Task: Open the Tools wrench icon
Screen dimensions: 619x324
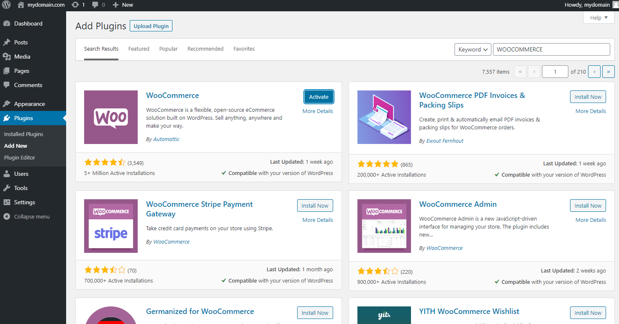Action: pos(7,188)
